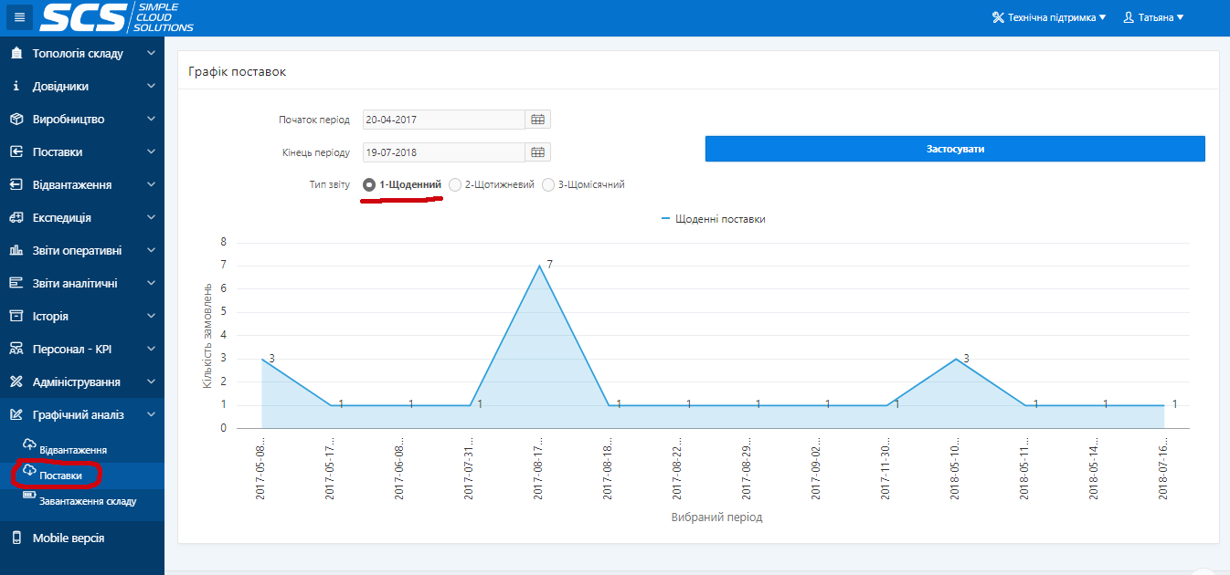Click the Графік поставок panel title

click(x=238, y=71)
